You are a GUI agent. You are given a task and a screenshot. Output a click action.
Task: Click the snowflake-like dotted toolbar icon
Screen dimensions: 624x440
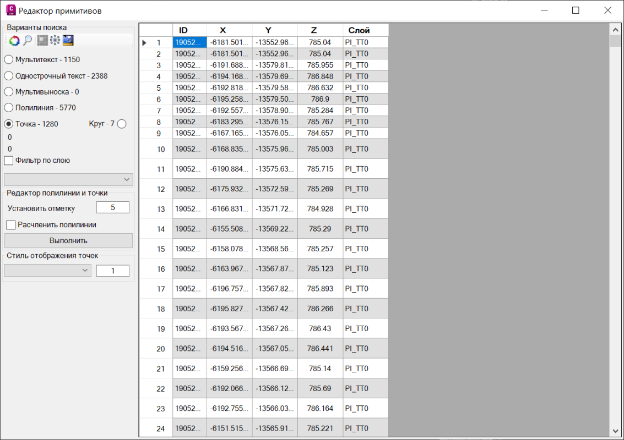[x=55, y=41]
